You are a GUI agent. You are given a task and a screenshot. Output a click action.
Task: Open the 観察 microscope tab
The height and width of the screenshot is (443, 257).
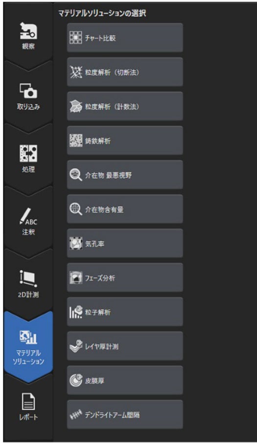coord(28,36)
